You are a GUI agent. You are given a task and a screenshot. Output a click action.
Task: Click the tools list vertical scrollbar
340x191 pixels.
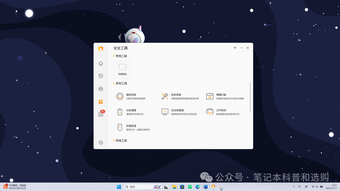250,97
